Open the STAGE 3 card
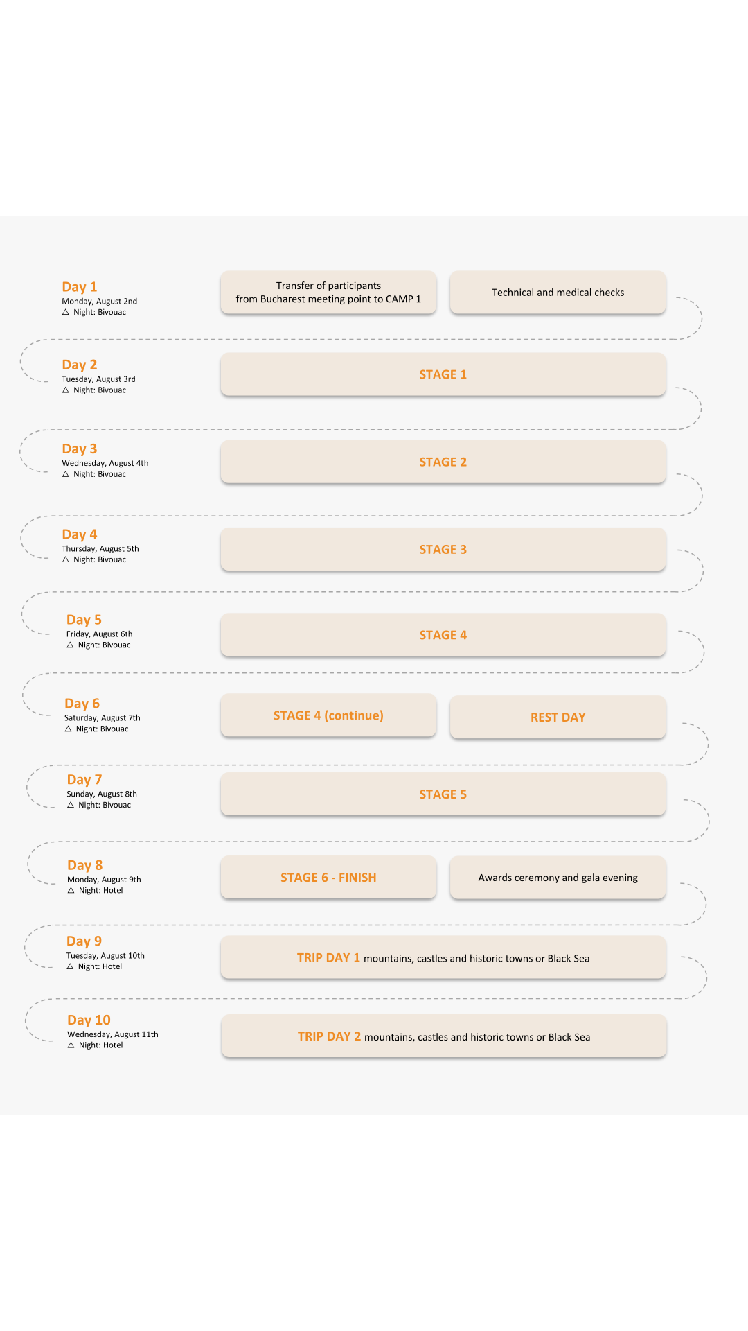 (443, 549)
